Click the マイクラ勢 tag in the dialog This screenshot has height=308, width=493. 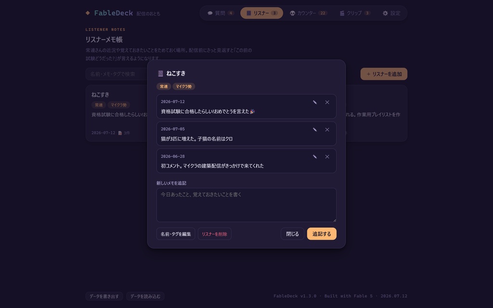click(183, 87)
